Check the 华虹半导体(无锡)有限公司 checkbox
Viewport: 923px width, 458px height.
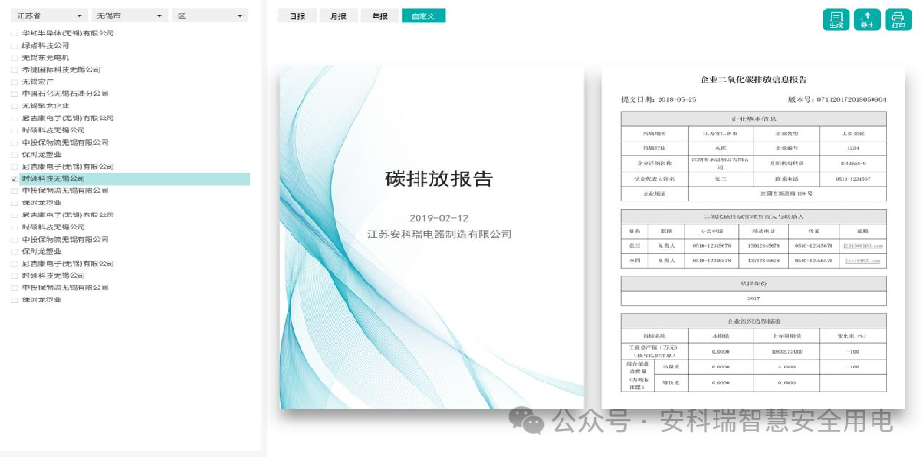click(15, 34)
